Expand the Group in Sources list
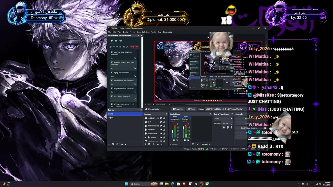 (146, 137)
